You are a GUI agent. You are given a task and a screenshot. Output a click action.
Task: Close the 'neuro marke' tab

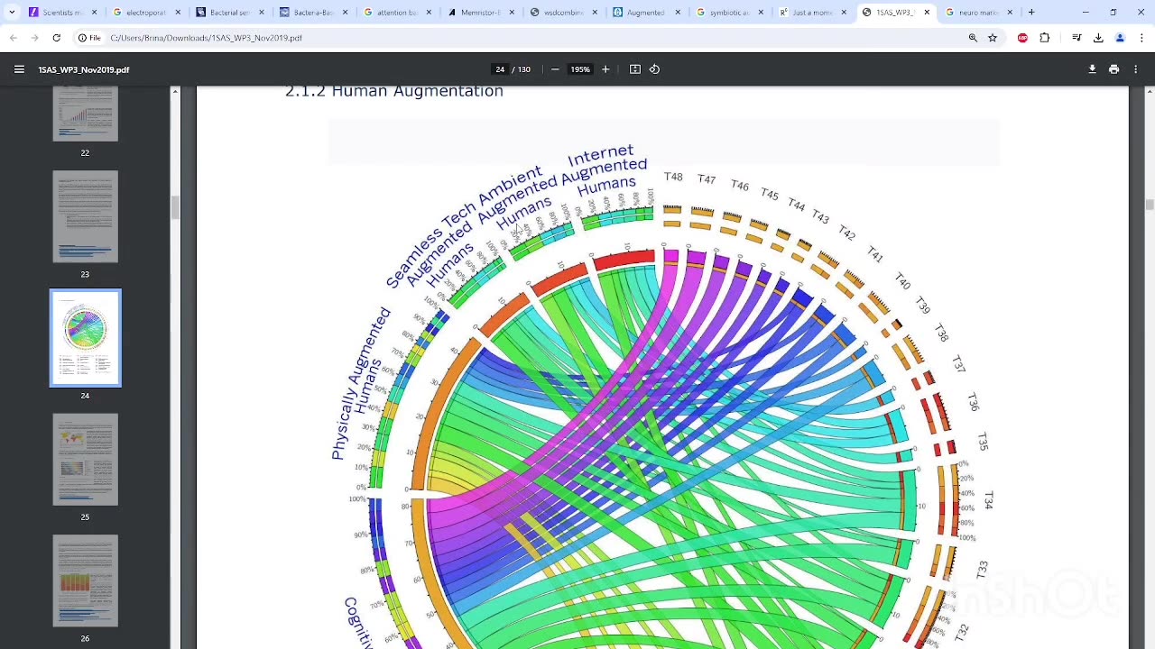pyautogui.click(x=1010, y=13)
